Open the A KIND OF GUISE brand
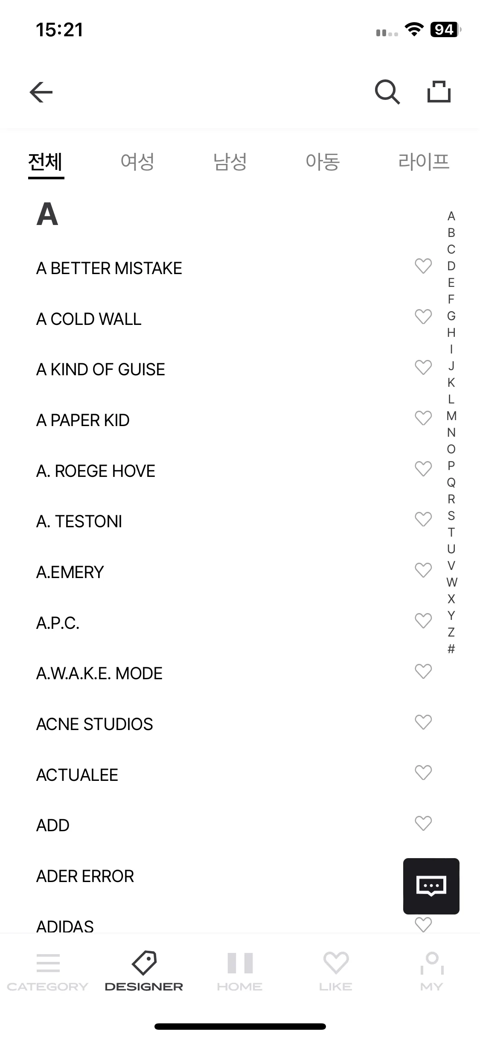Screen dimensions: 480x1040 [101, 369]
